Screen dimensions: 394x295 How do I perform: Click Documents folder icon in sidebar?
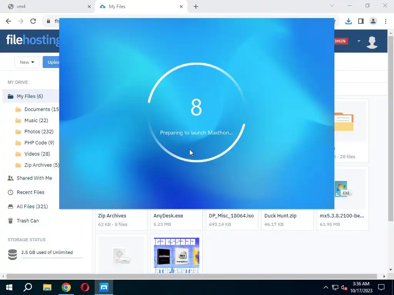pos(18,109)
